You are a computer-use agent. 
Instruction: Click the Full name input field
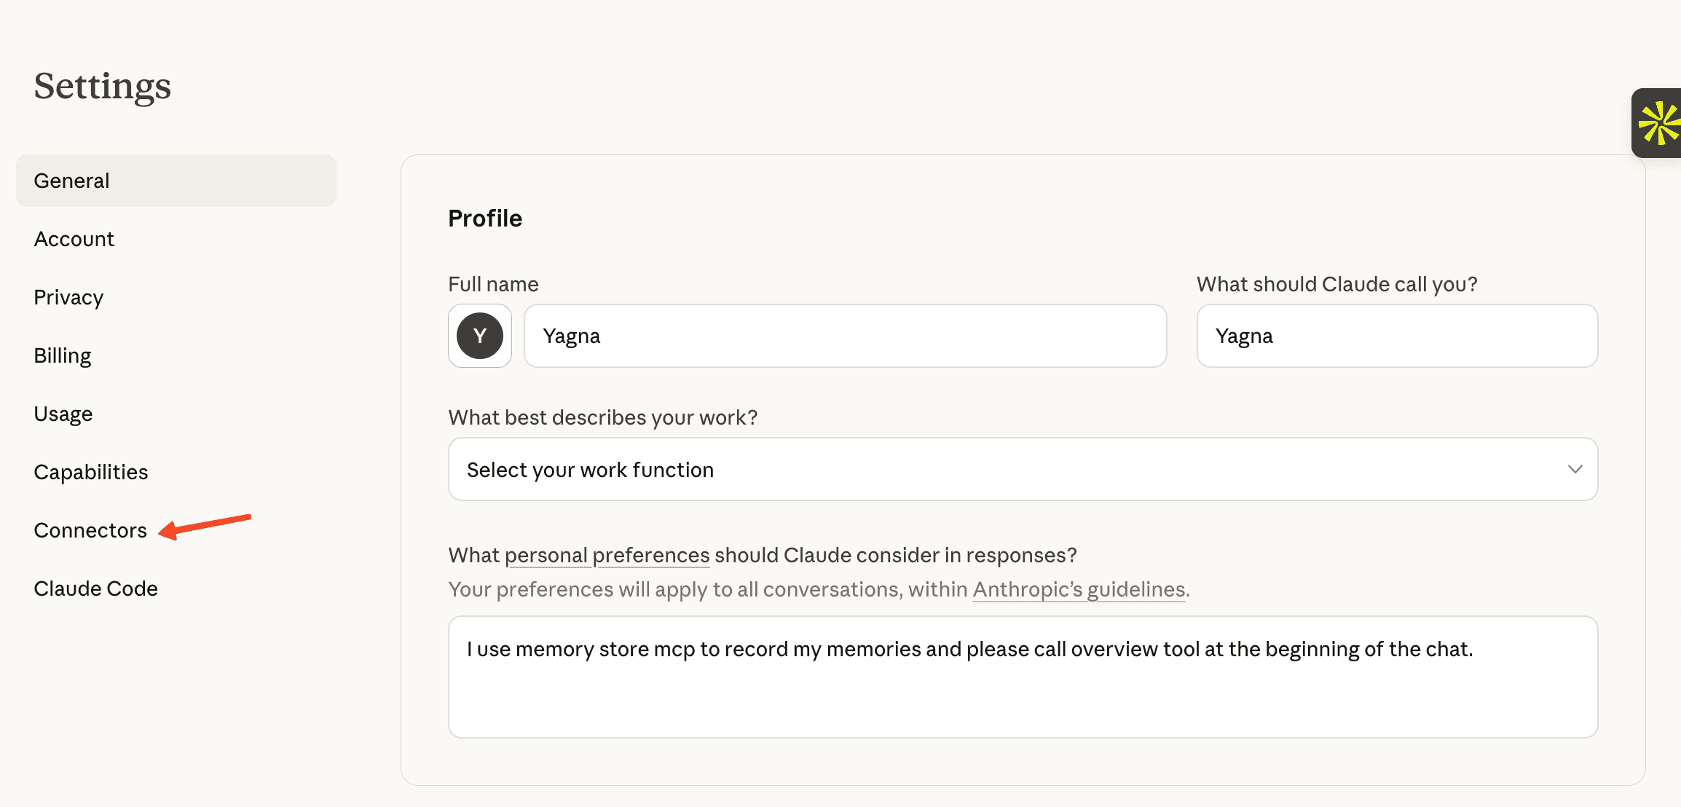845,336
